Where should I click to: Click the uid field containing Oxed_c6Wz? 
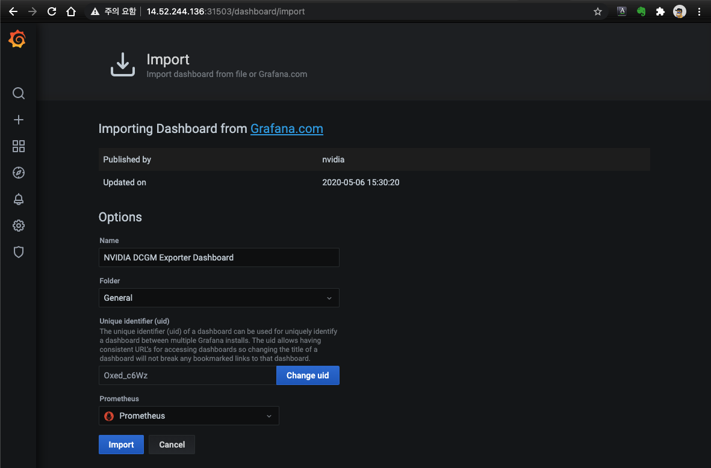[x=188, y=375]
